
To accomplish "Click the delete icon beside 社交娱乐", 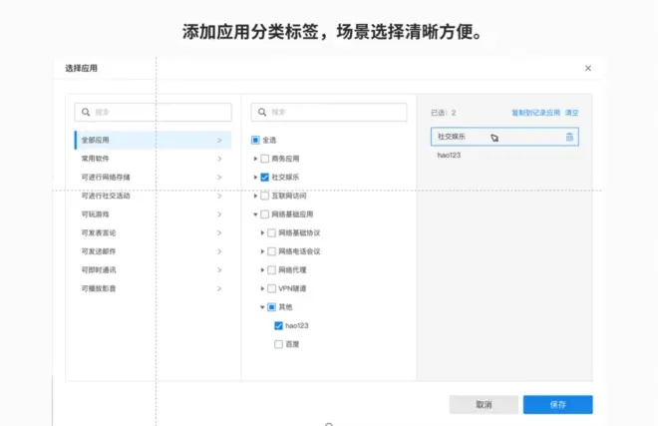I will (x=569, y=137).
